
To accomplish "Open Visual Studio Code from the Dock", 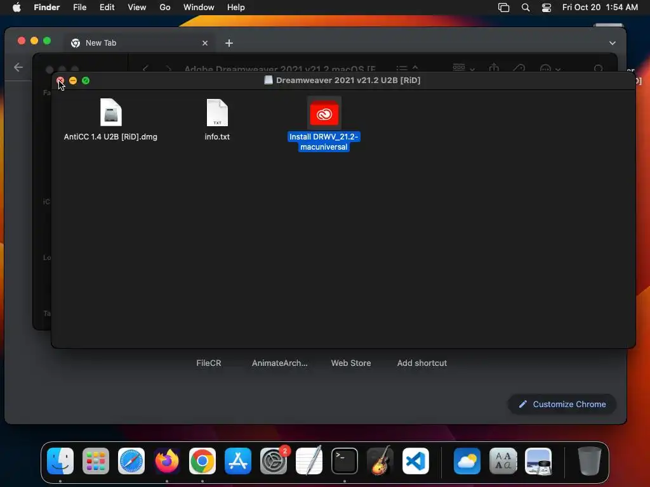I will (416, 461).
